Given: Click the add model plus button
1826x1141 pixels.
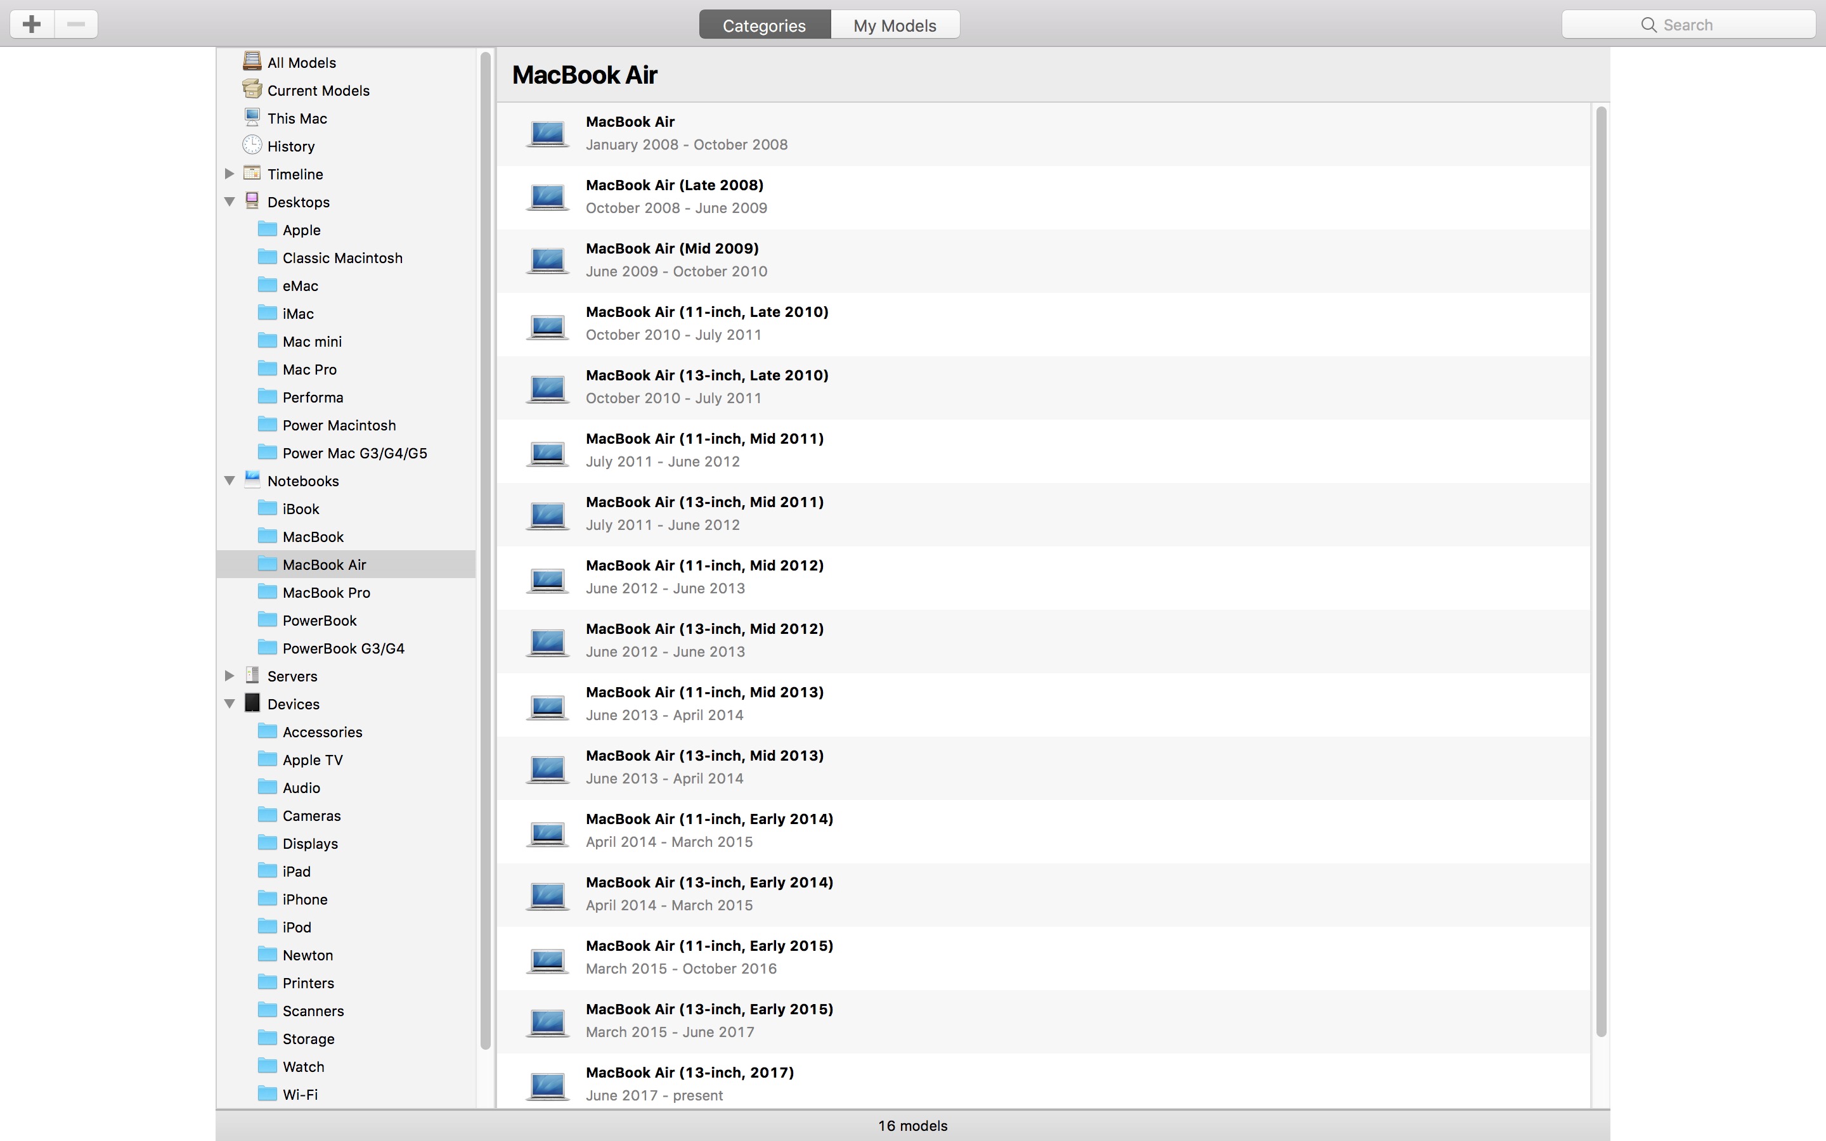Looking at the screenshot, I should click(x=31, y=23).
